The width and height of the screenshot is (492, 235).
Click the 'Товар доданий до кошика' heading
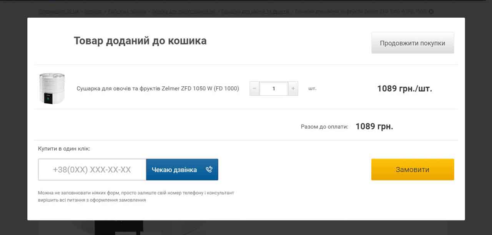(140, 41)
